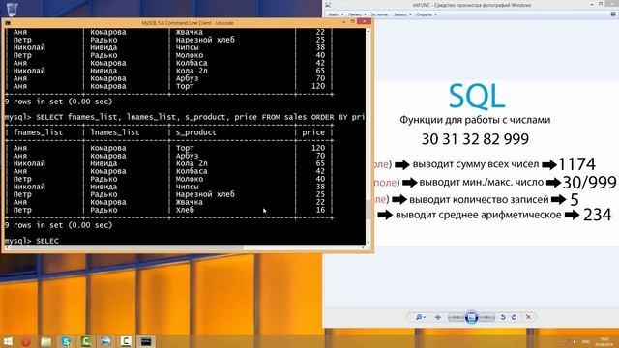Viewport: 619px width, 348px height.
Task: Delete the photo with red X icon
Action: (x=529, y=317)
